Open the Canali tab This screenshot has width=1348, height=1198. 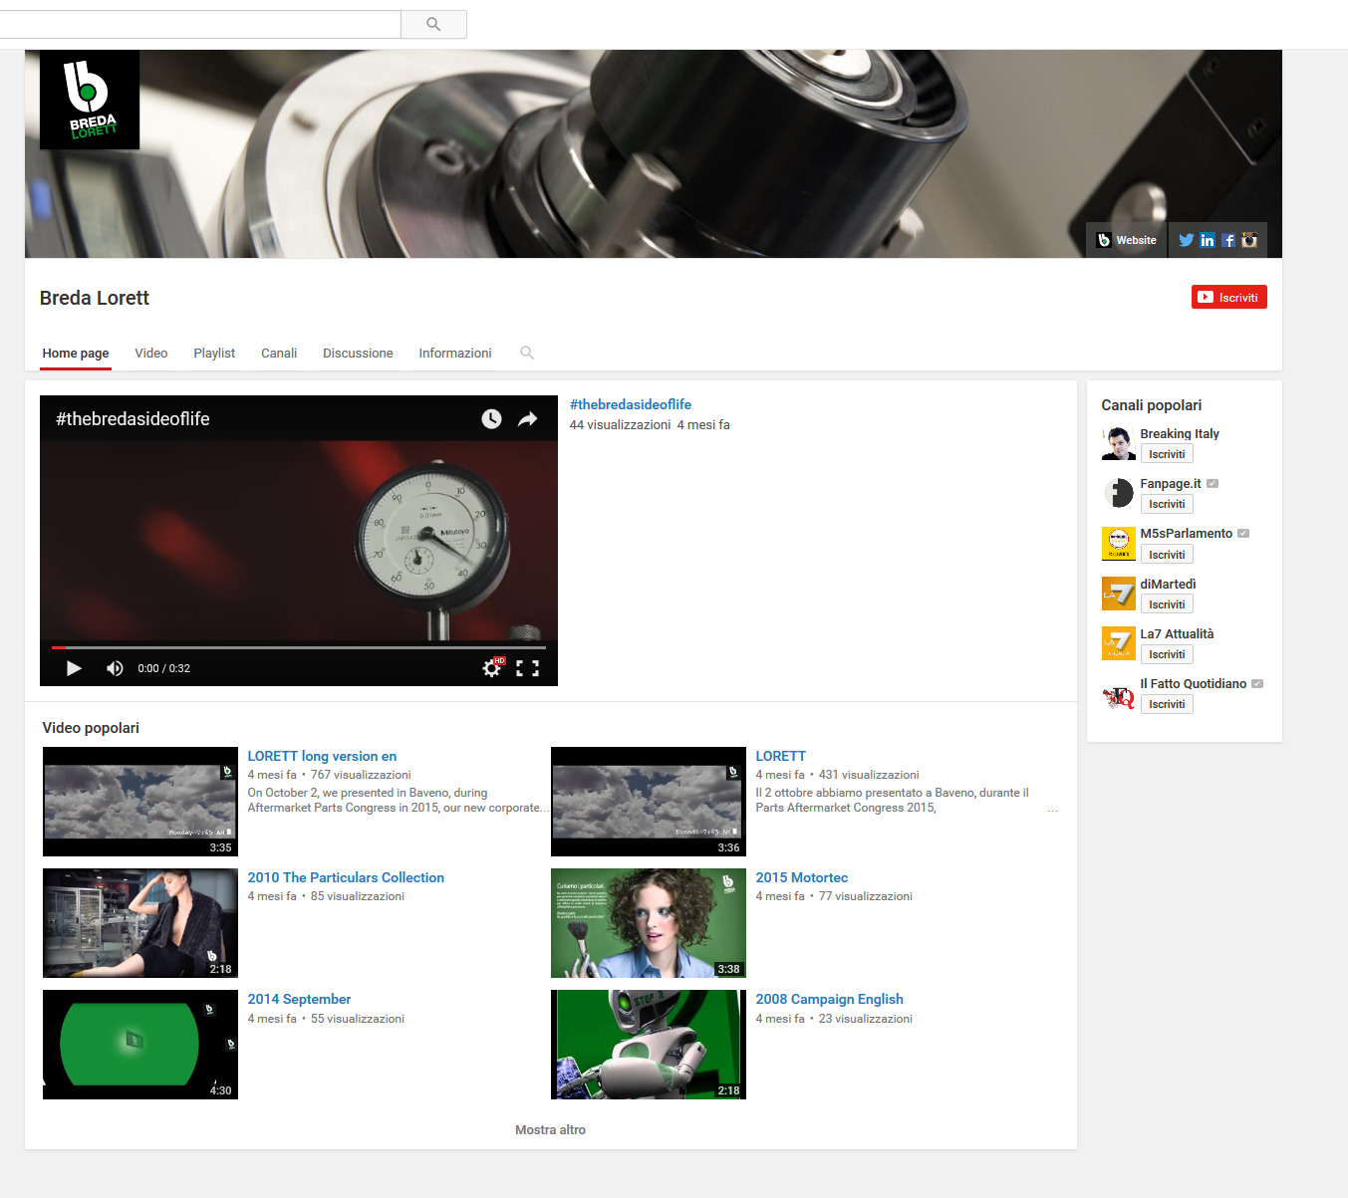click(x=279, y=353)
